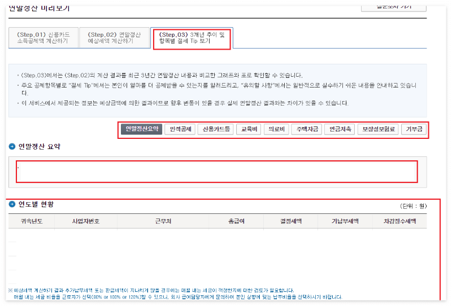Click the 연말정산 미리보기 page title
This screenshot has height=306, width=452.
coord(39,8)
